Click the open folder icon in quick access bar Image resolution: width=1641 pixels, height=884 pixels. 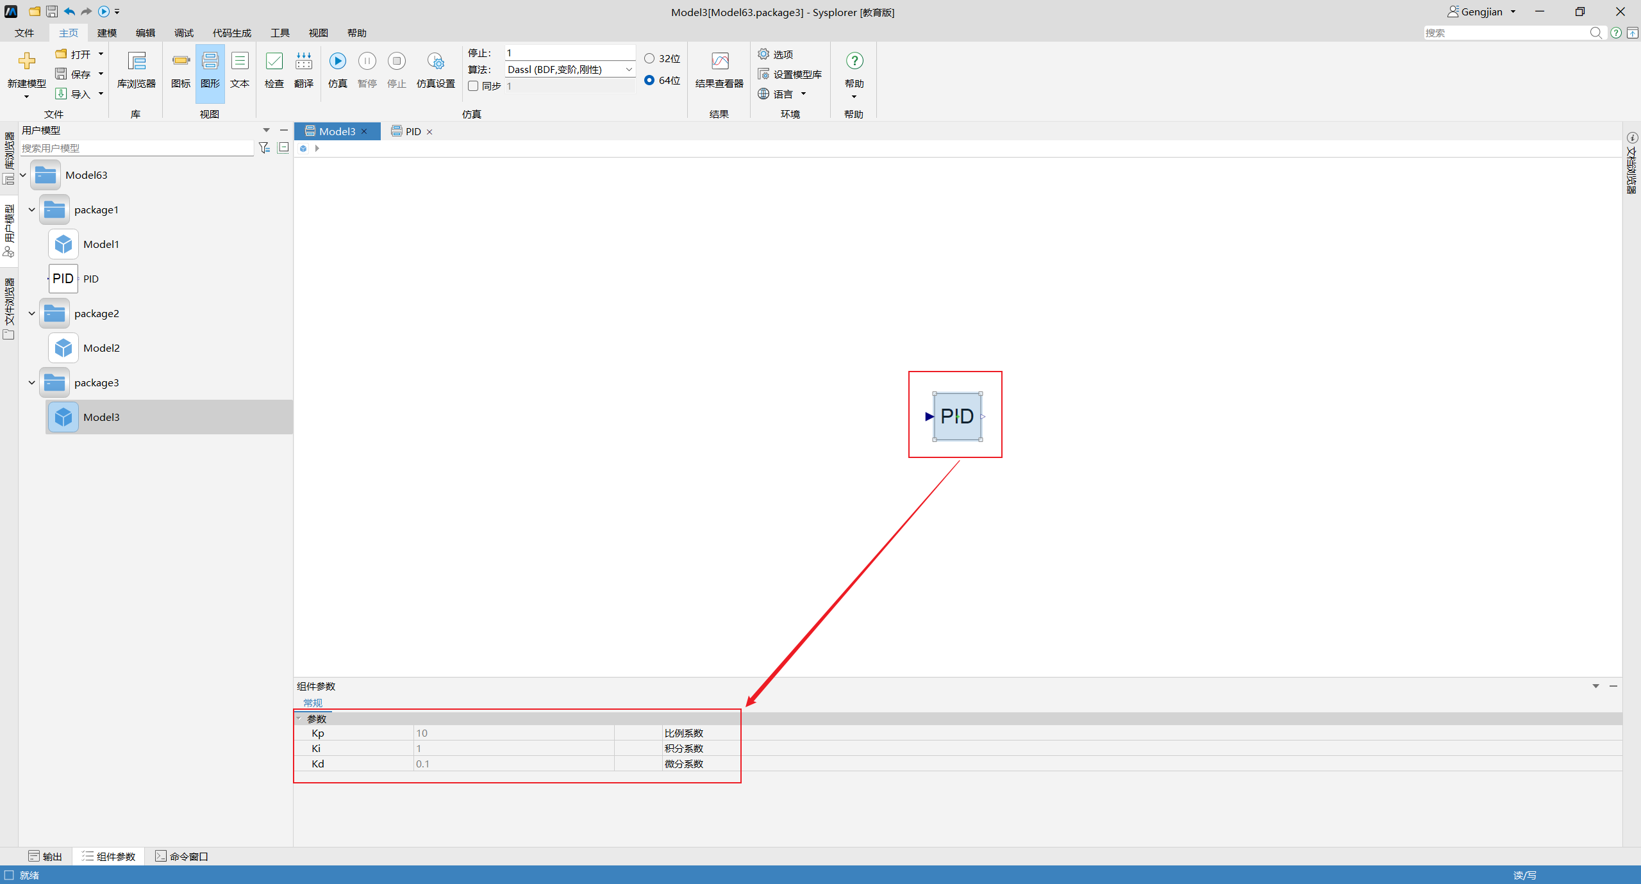pyautogui.click(x=35, y=12)
